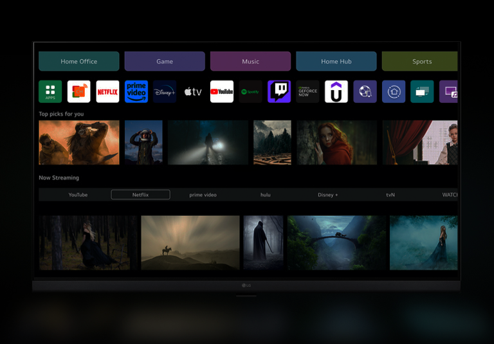Viewport: 494px width, 344px height.
Task: Open the Prime Video app
Action: (x=136, y=92)
